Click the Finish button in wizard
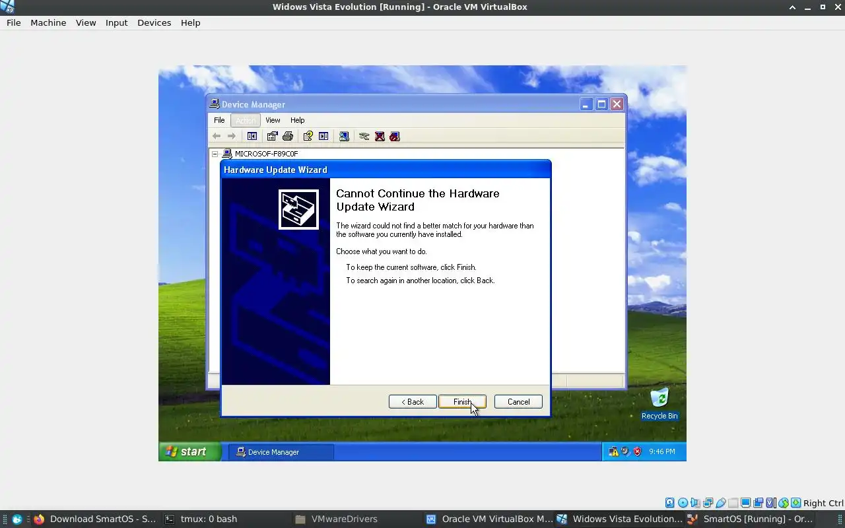The height and width of the screenshot is (528, 845). click(462, 402)
